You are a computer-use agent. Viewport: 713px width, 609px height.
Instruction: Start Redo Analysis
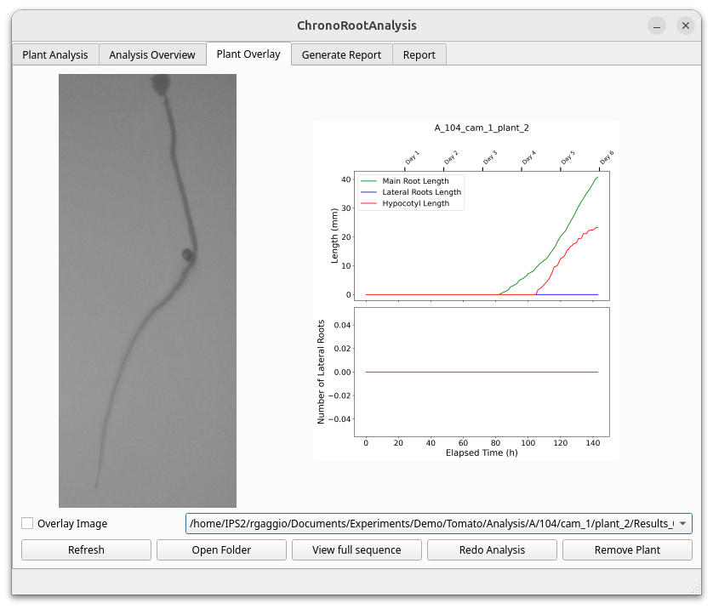pyautogui.click(x=492, y=549)
